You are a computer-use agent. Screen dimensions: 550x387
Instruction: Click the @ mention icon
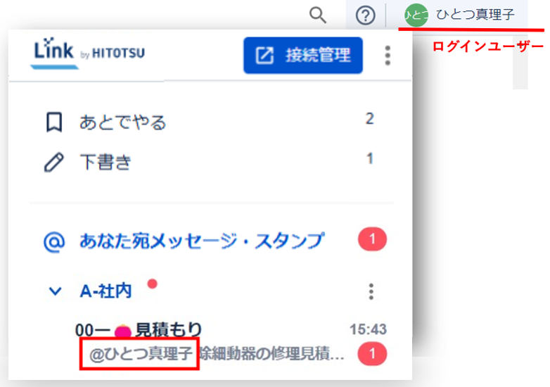[54, 241]
